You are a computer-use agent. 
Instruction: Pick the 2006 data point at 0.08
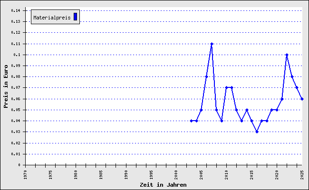click(x=206, y=76)
